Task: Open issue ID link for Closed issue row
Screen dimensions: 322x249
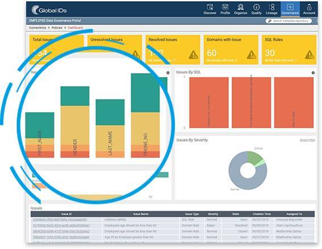Action: pos(61,231)
